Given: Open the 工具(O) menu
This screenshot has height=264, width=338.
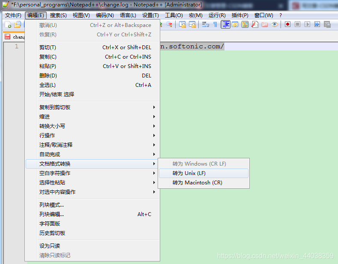Looking at the screenshot, I should tap(174, 15).
